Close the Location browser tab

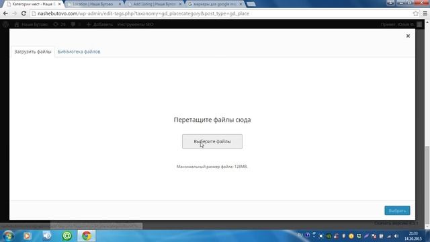pyautogui.click(x=120, y=4)
